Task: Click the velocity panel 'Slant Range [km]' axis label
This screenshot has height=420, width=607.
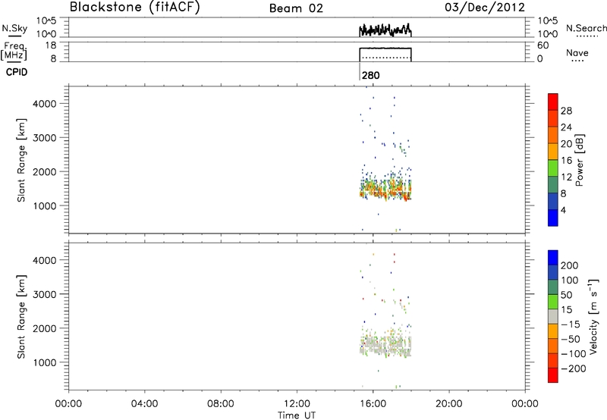Action: point(21,317)
